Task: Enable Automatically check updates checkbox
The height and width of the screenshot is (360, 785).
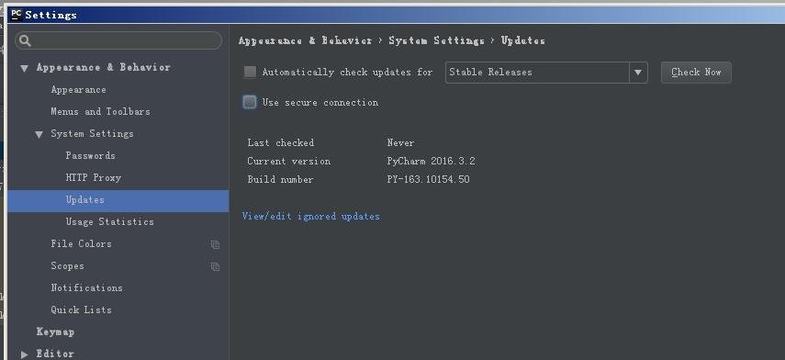Action: tap(250, 73)
